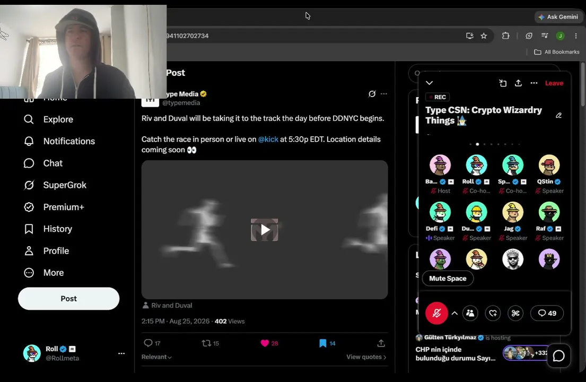Select speaker Du... avatar
Screen dimensions: 586x382
[x=477, y=212]
